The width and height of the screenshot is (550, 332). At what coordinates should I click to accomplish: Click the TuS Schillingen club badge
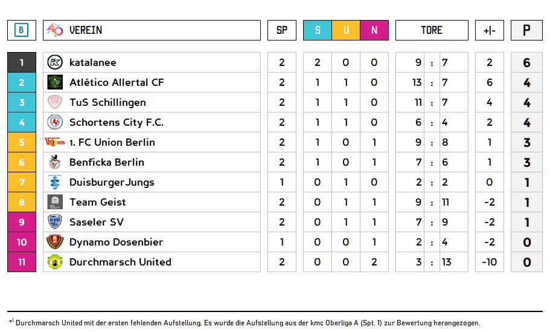(x=55, y=102)
